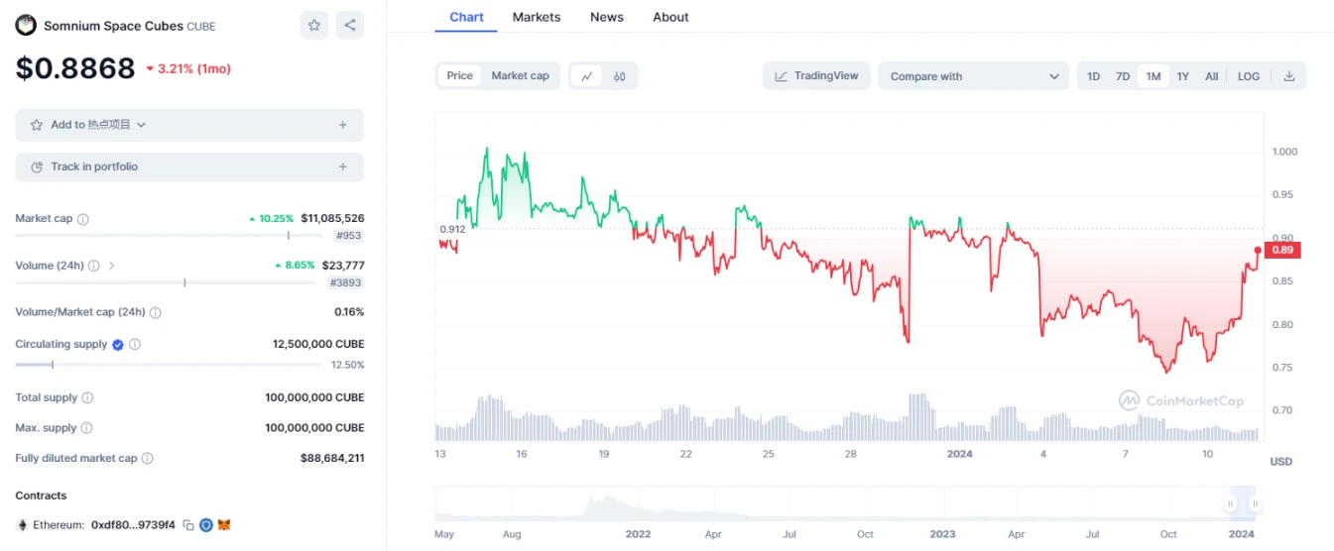
Task: Open the Compare with dropdown
Action: point(974,76)
